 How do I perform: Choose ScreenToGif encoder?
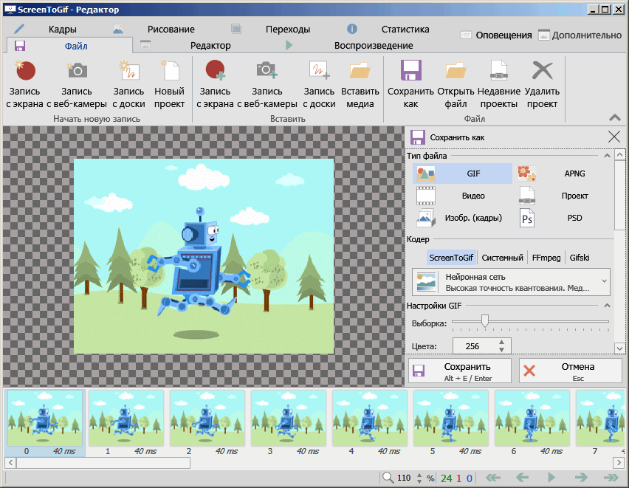(x=451, y=258)
